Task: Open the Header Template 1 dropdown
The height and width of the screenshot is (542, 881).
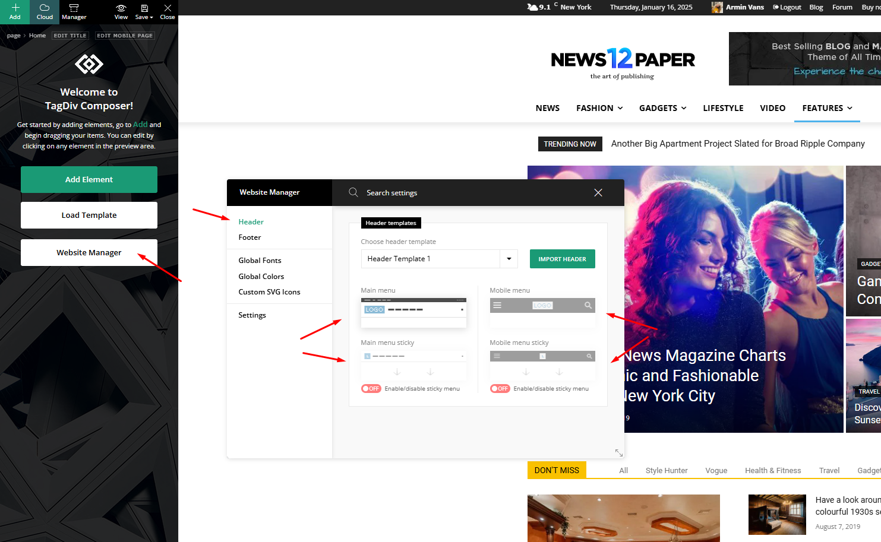Action: pyautogui.click(x=439, y=259)
